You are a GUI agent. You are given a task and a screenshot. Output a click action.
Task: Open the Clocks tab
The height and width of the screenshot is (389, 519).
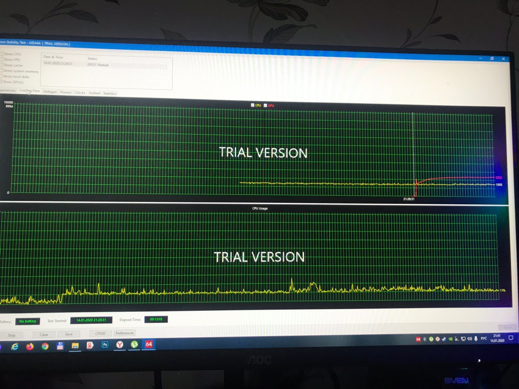(x=80, y=93)
